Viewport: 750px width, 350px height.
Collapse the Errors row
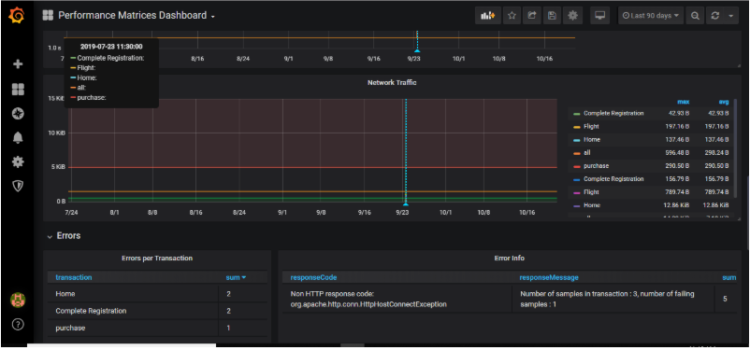64,236
